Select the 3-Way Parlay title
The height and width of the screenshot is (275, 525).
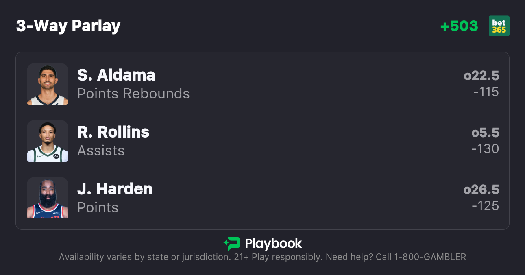pos(68,26)
